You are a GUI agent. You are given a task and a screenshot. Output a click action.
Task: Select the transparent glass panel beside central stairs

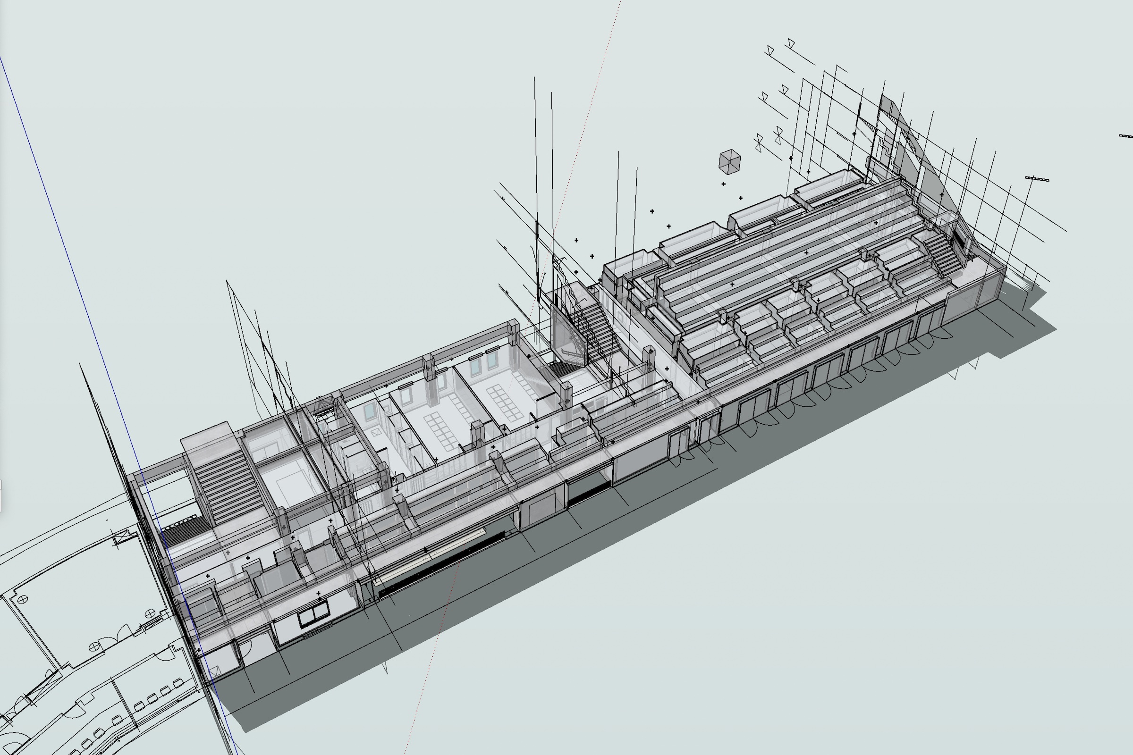567,334
